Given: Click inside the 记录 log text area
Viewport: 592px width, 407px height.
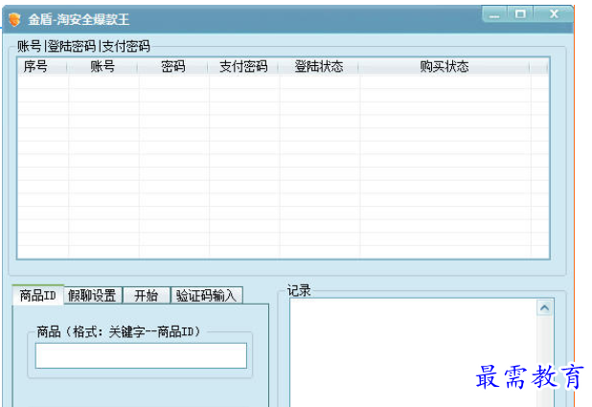Looking at the screenshot, I should tap(414, 353).
